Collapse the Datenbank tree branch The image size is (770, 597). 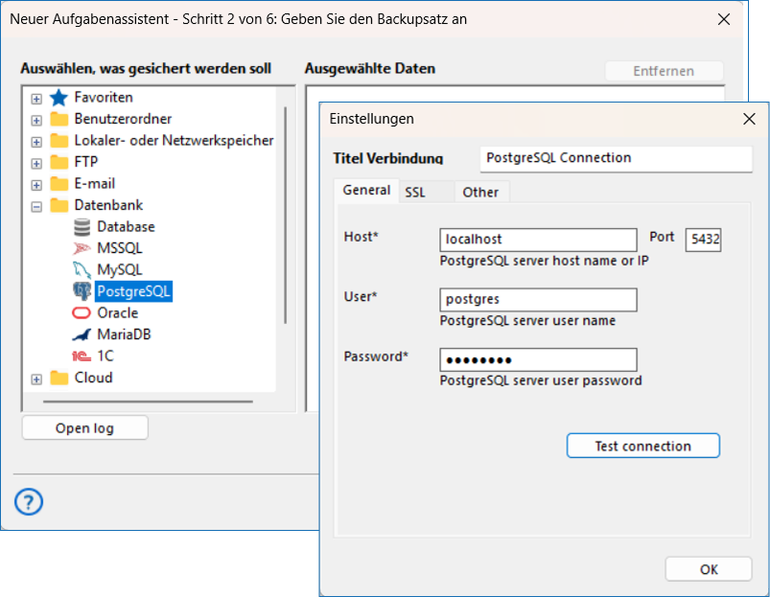click(35, 204)
